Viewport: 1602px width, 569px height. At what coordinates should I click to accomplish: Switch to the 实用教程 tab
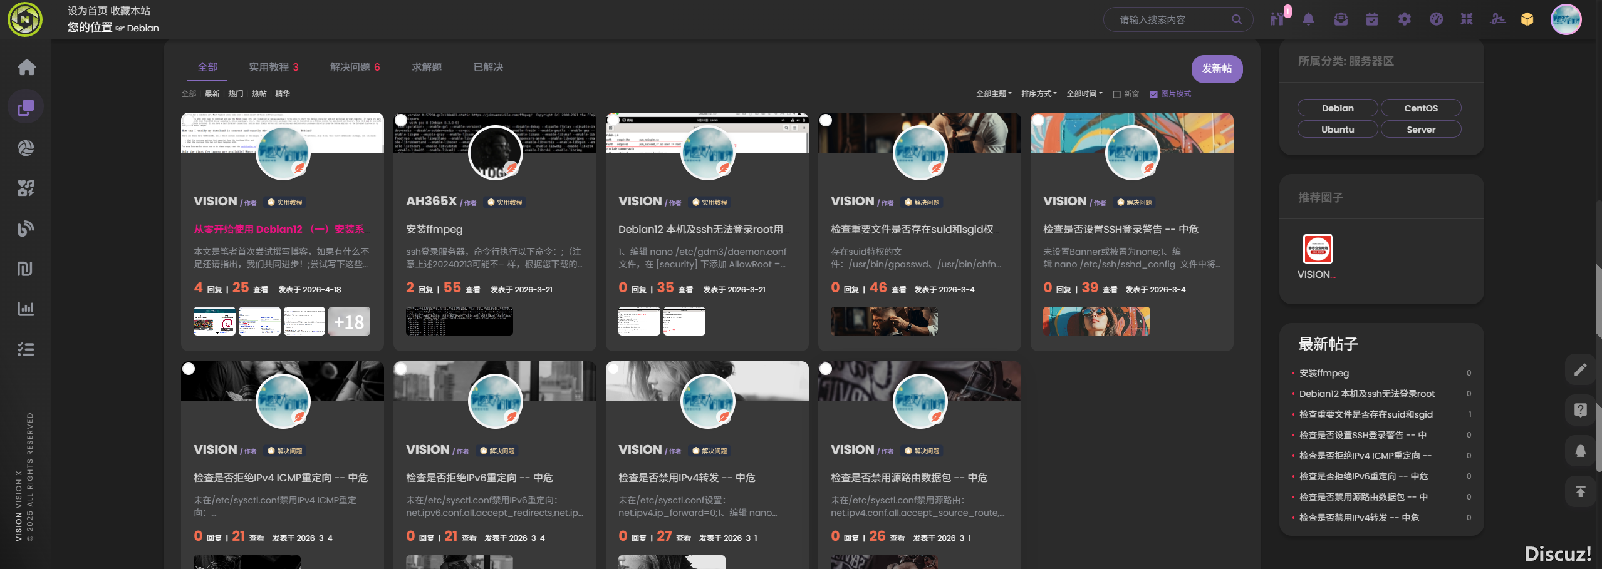click(273, 67)
